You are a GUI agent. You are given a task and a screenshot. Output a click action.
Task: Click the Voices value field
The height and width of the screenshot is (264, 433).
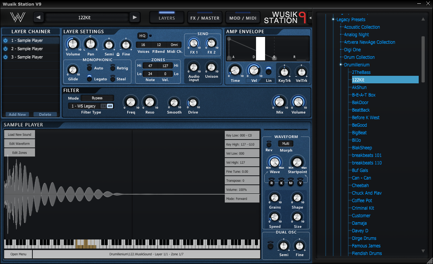pyautogui.click(x=143, y=45)
